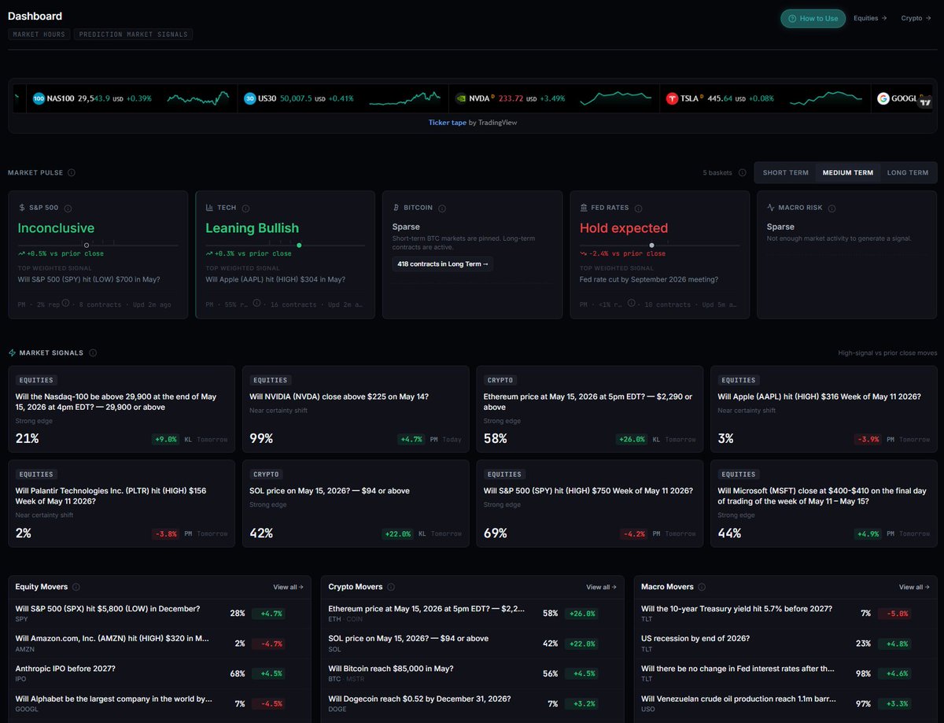Screen dimensions: 944x723
Task: Click the Ticker tape link
Action: click(447, 123)
